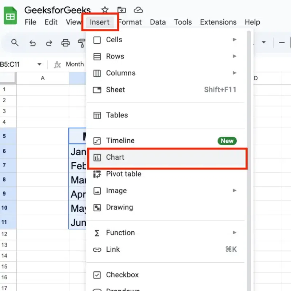291x291 pixels.
Task: Expand the Columns submenu arrow
Action: click(235, 73)
